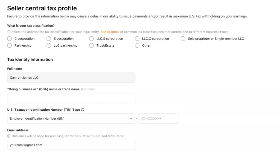Focus the DBA or trade name field
The image size is (280, 152).
(71, 98)
